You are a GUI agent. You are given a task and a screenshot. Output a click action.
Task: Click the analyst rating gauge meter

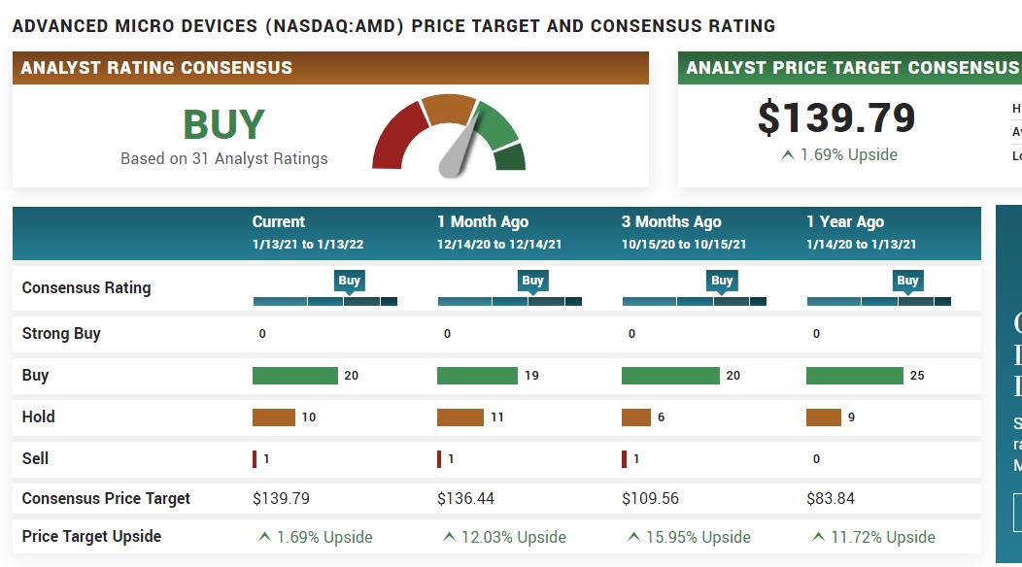pos(449,136)
